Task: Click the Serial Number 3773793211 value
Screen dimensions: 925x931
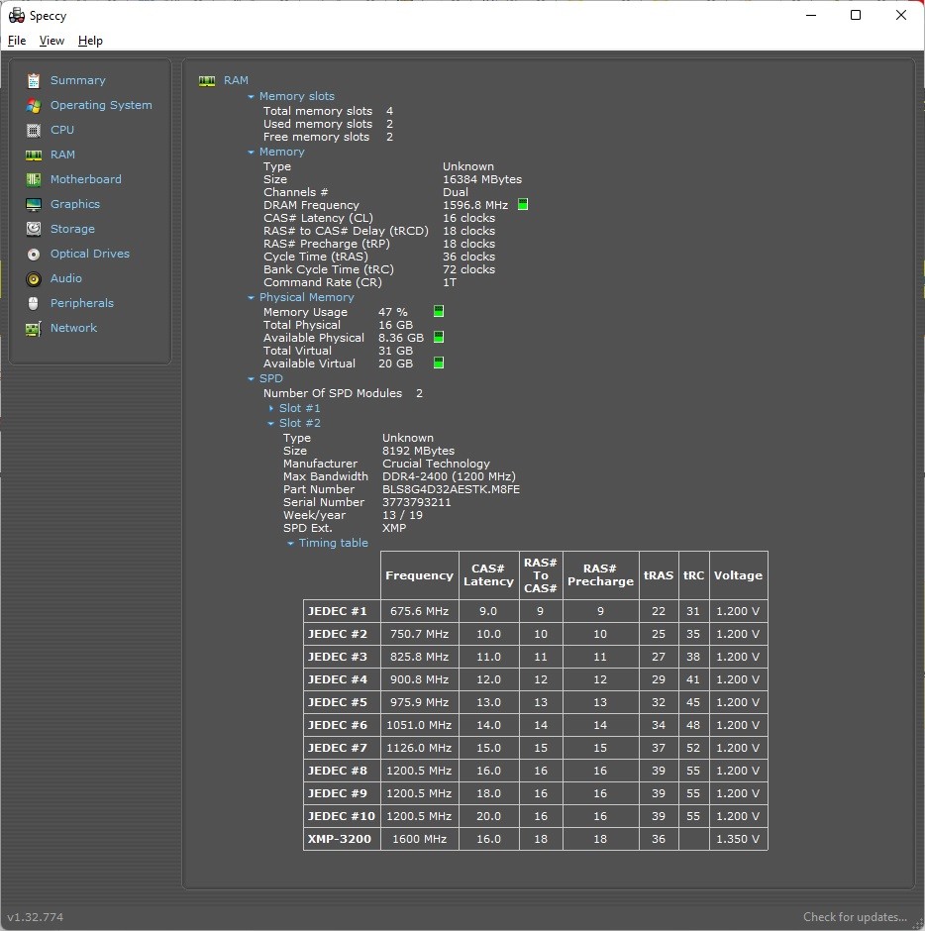Action: click(417, 502)
